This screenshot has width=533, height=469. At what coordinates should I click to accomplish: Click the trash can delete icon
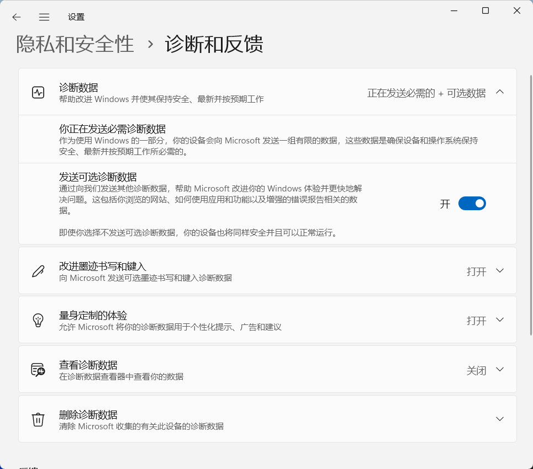38,419
